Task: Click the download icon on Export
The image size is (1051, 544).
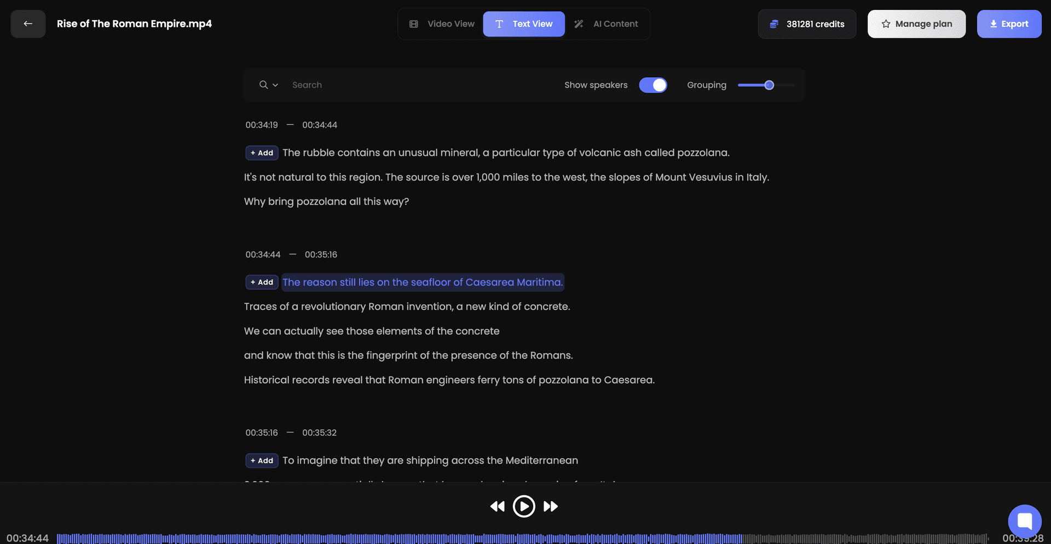Action: 994,24
